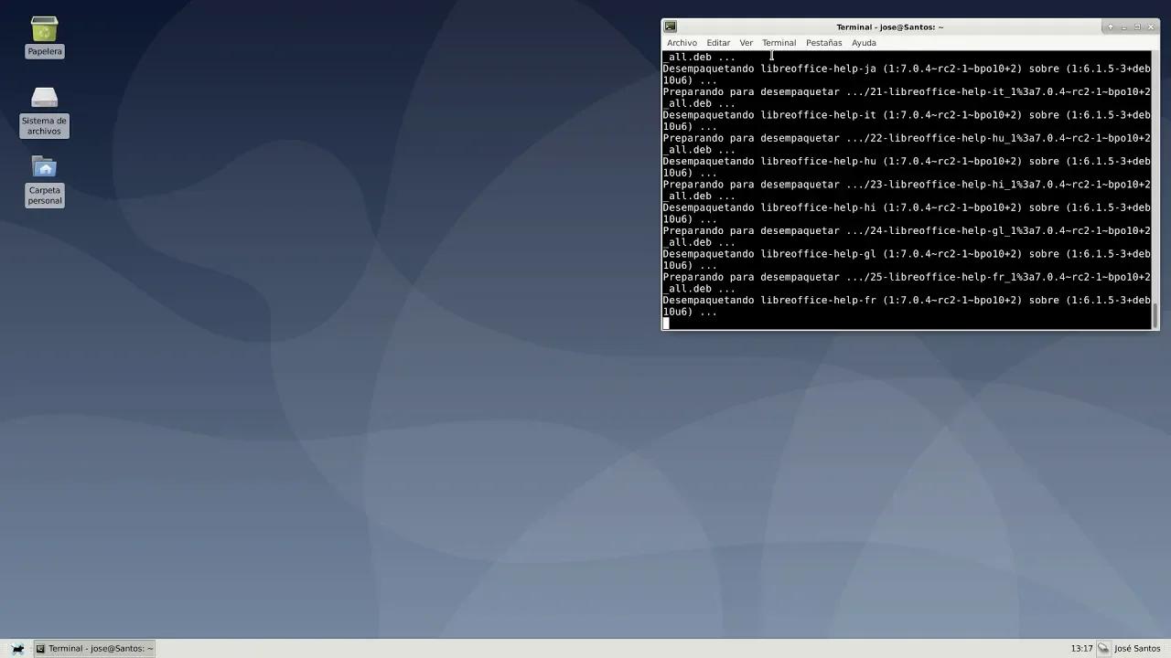
Task: Open the Pestañas menu
Action: pos(823,42)
